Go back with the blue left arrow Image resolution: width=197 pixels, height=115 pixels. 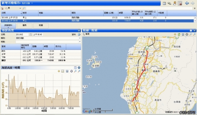pyautogui.click(x=187, y=3)
